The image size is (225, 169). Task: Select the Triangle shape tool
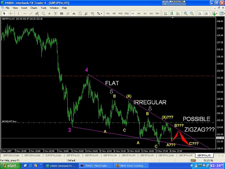pos(74,13)
